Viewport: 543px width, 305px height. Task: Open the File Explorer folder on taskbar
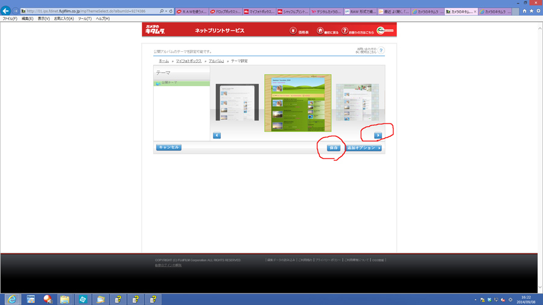[x=65, y=299]
